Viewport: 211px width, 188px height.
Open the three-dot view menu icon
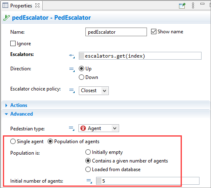click(193, 5)
